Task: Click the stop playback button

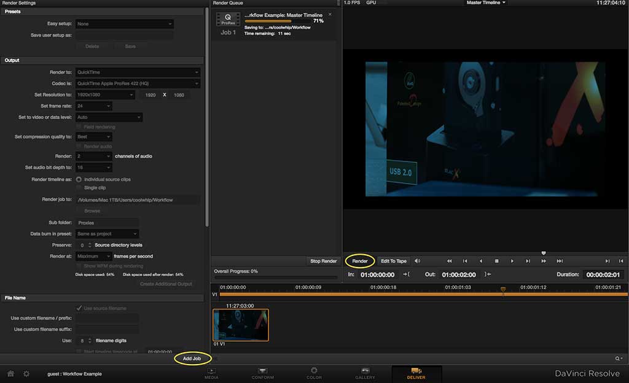Action: click(496, 261)
